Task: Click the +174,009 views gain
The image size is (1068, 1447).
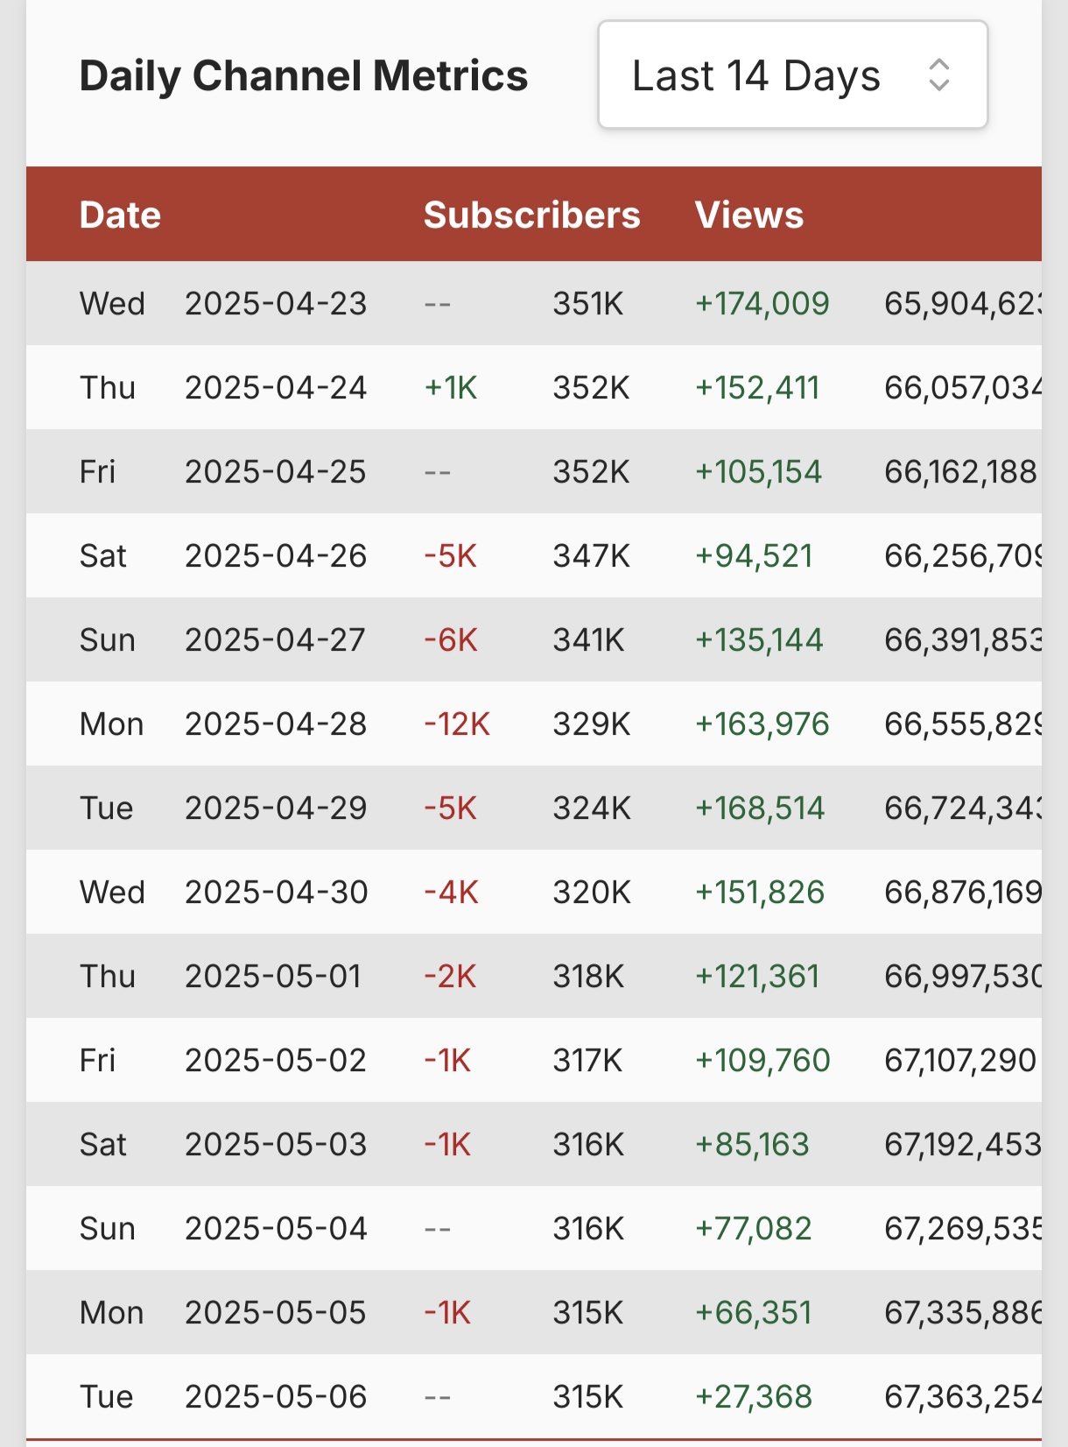Action: pyautogui.click(x=762, y=304)
